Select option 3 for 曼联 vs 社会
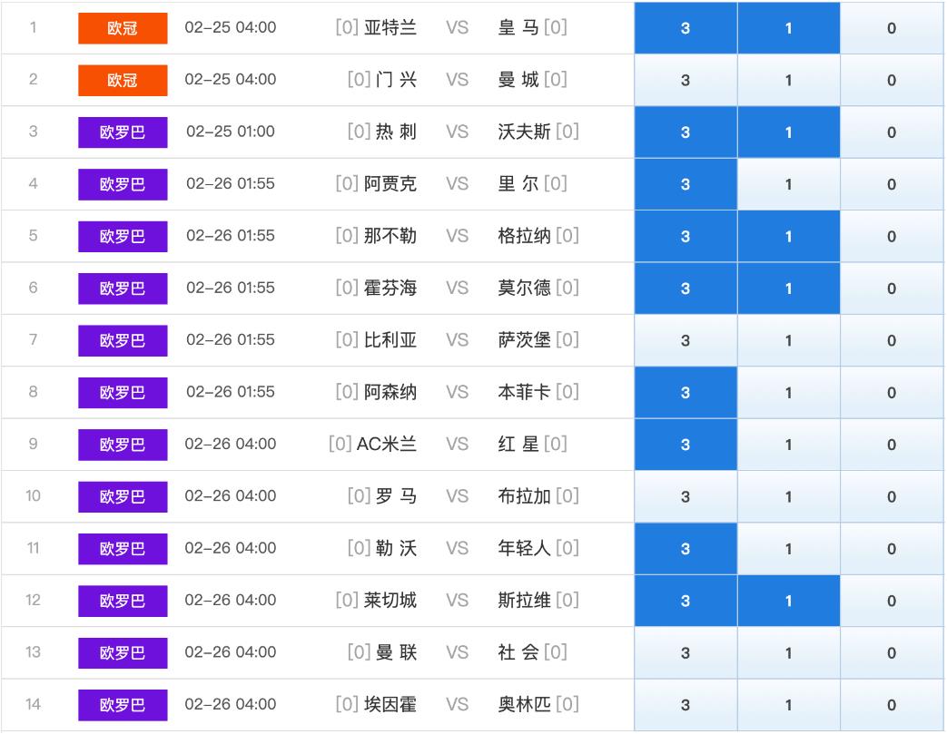Viewport: 947px width, 734px height. 686,652
